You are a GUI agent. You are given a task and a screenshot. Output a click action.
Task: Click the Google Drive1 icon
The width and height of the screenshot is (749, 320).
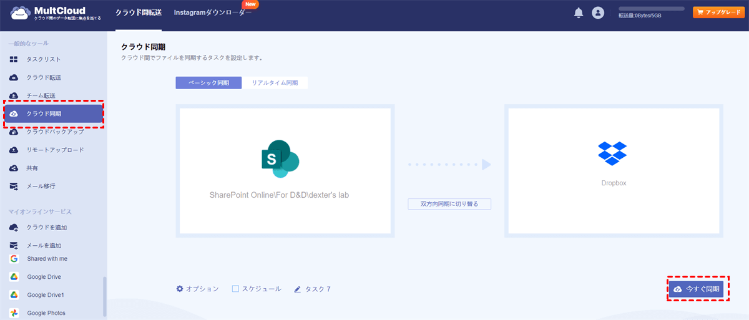tap(14, 294)
